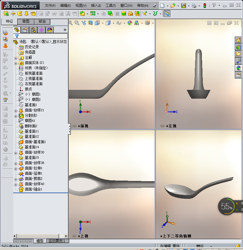Click the filter funnel icon
The height and width of the screenshot is (250, 243).
17,36
